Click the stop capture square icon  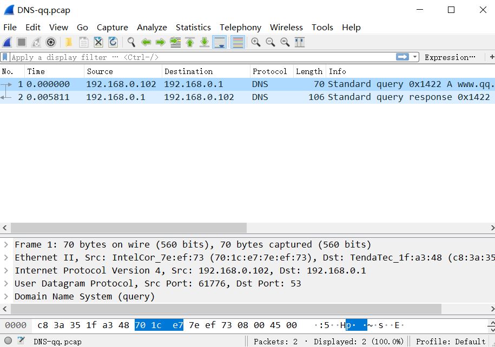pyautogui.click(x=22, y=42)
